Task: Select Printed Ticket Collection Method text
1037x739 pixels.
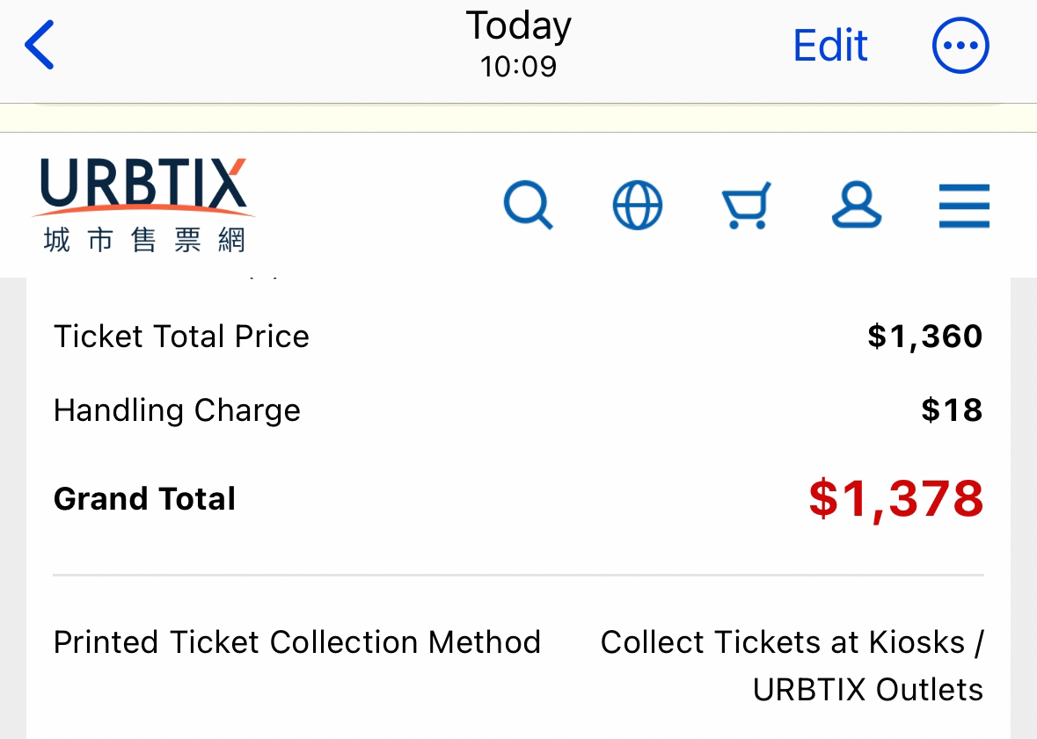Action: [x=297, y=642]
